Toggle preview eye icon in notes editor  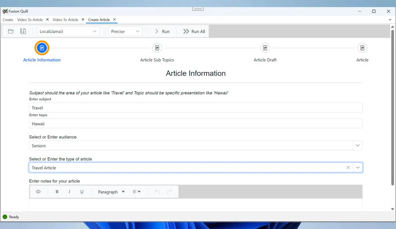[x=38, y=192]
